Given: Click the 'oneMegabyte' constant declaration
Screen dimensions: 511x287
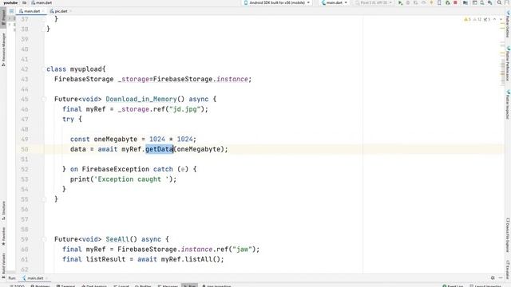Looking at the screenshot, I should tap(115, 140).
